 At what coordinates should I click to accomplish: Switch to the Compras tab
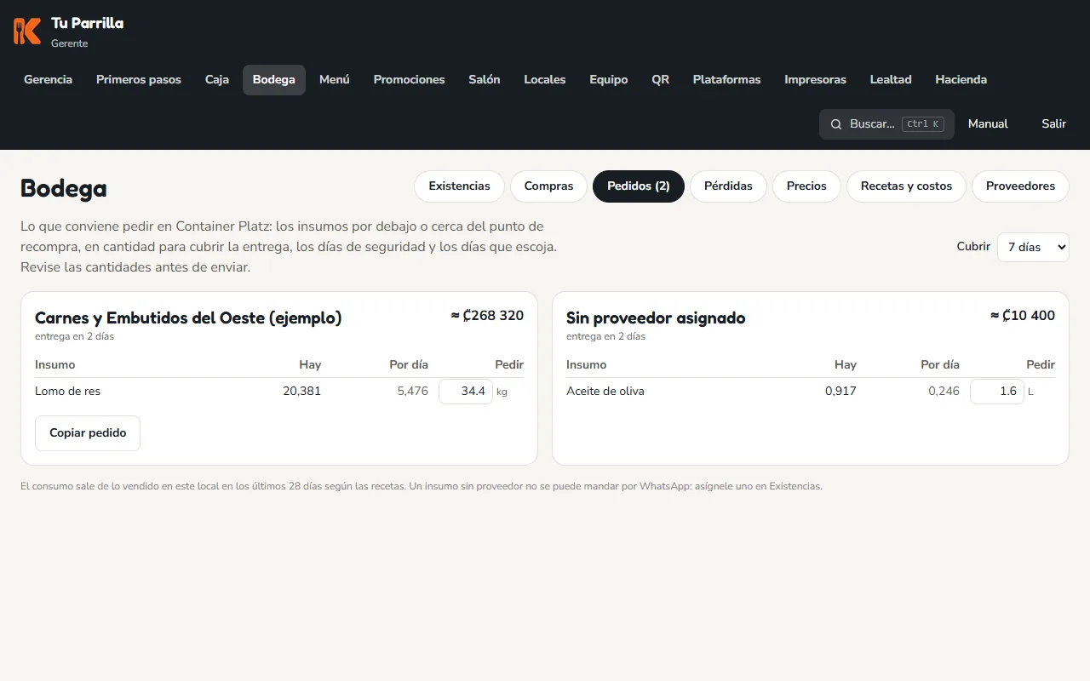549,186
